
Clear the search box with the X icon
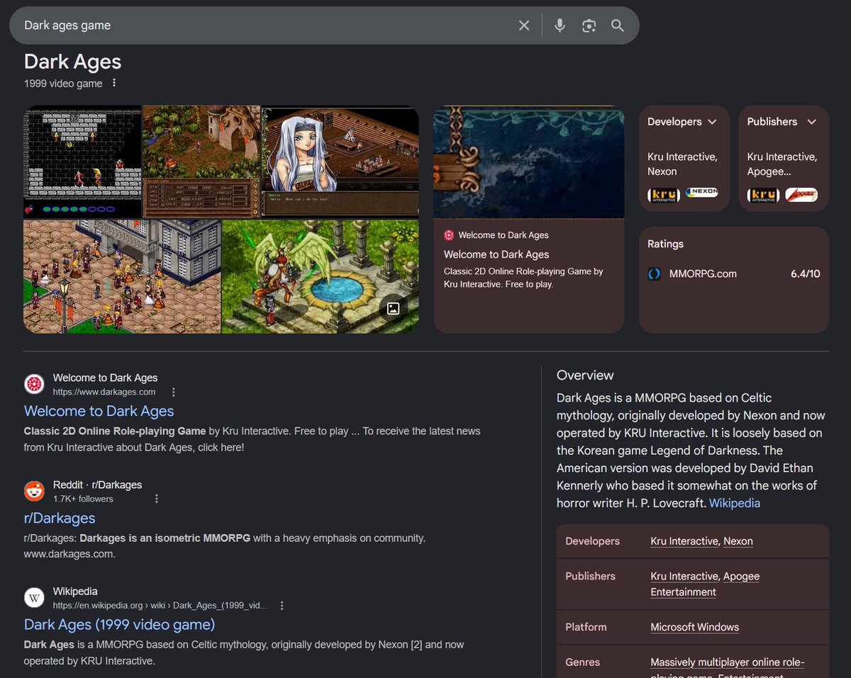tap(524, 26)
